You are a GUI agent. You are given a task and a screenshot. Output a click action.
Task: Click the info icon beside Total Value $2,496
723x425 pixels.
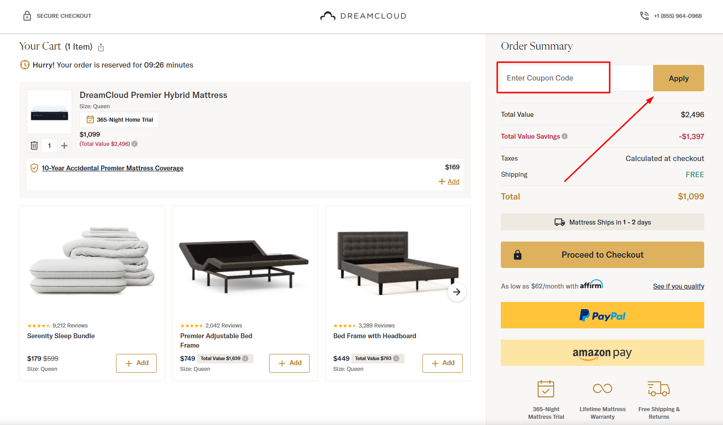(135, 144)
